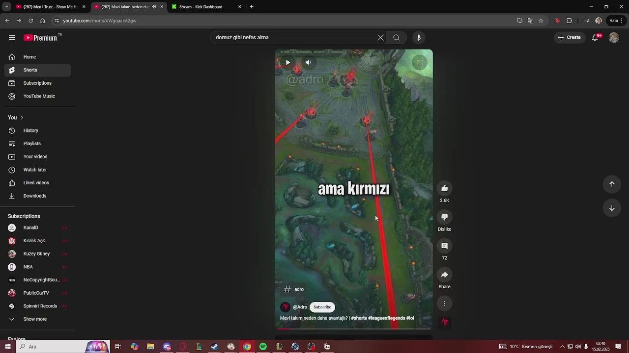Run search with magnifier button
The width and height of the screenshot is (629, 353).
397,38
